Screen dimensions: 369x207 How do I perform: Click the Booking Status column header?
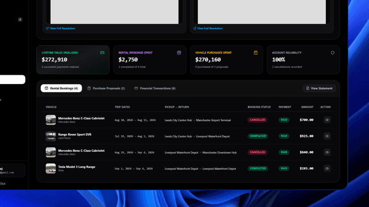point(259,107)
